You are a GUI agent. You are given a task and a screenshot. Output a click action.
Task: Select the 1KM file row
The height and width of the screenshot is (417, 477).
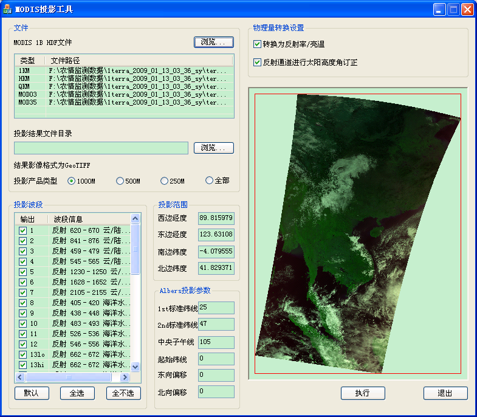[x=124, y=71]
